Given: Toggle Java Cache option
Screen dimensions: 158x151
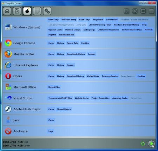Looking at the screenshot, I should tap(51, 120).
